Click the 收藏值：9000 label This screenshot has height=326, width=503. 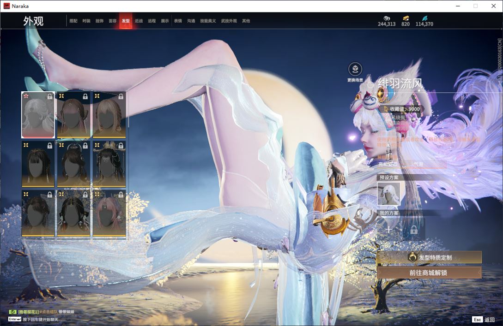[x=404, y=109]
